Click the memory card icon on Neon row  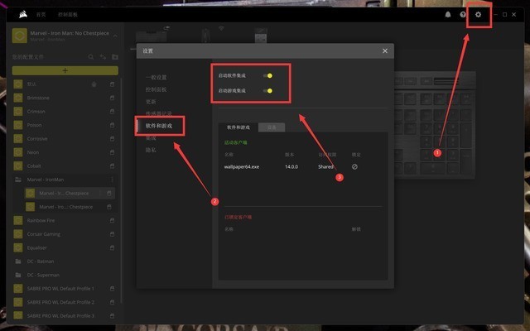pyautogui.click(x=113, y=152)
